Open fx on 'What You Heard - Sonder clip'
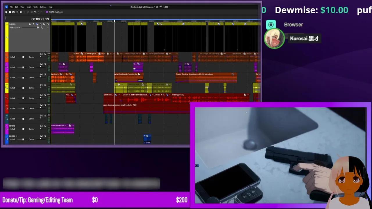 tap(139, 74)
